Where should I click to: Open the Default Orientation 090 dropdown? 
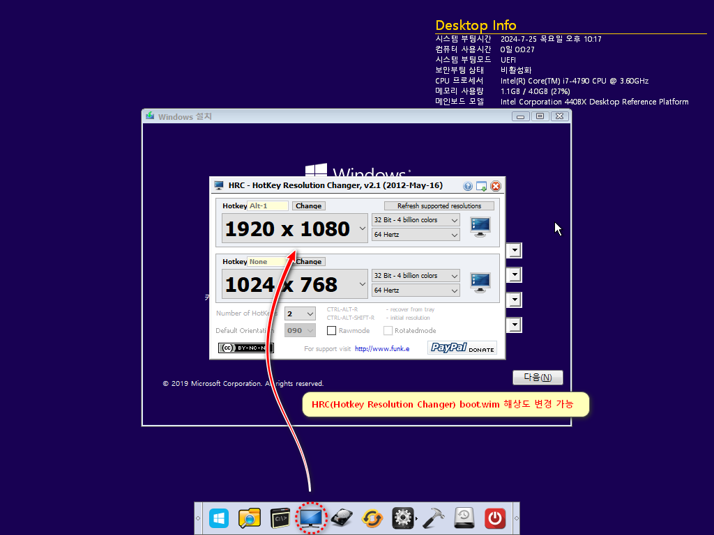(300, 331)
